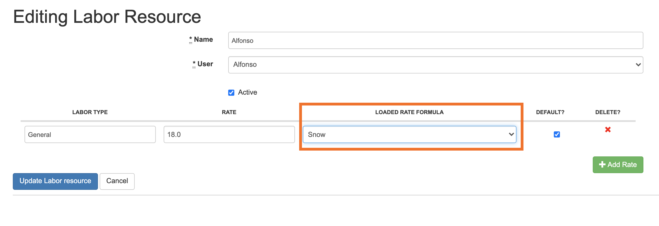The height and width of the screenshot is (226, 659).
Task: Select the Rate field showing 18.0
Action: [x=229, y=134]
